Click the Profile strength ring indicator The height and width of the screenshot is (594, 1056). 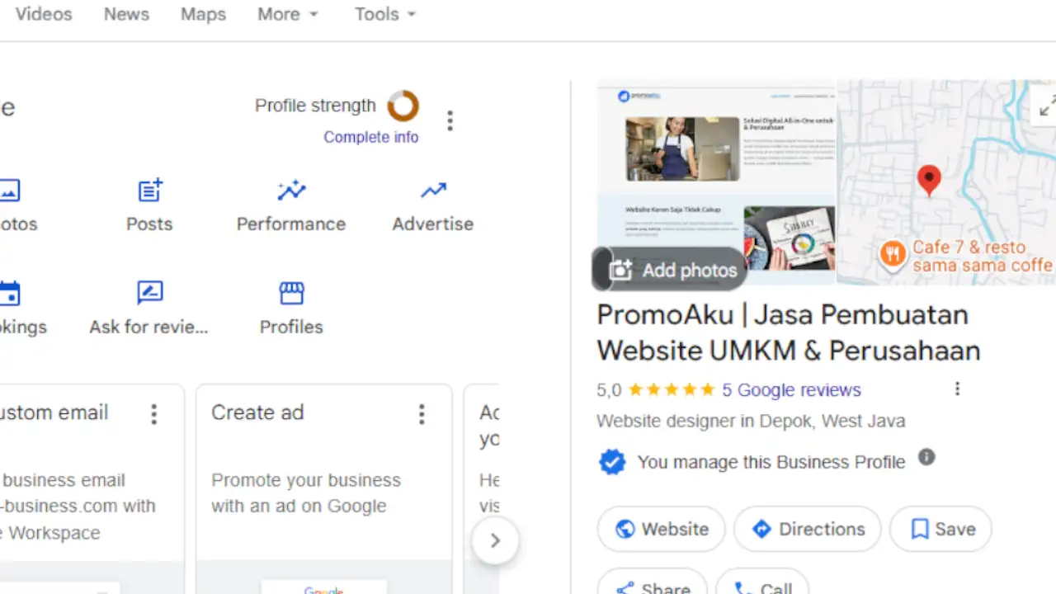coord(403,106)
